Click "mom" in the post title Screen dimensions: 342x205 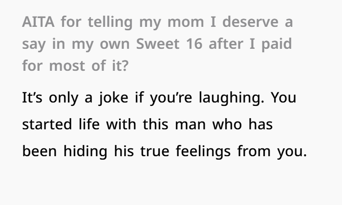pyautogui.click(x=186, y=22)
